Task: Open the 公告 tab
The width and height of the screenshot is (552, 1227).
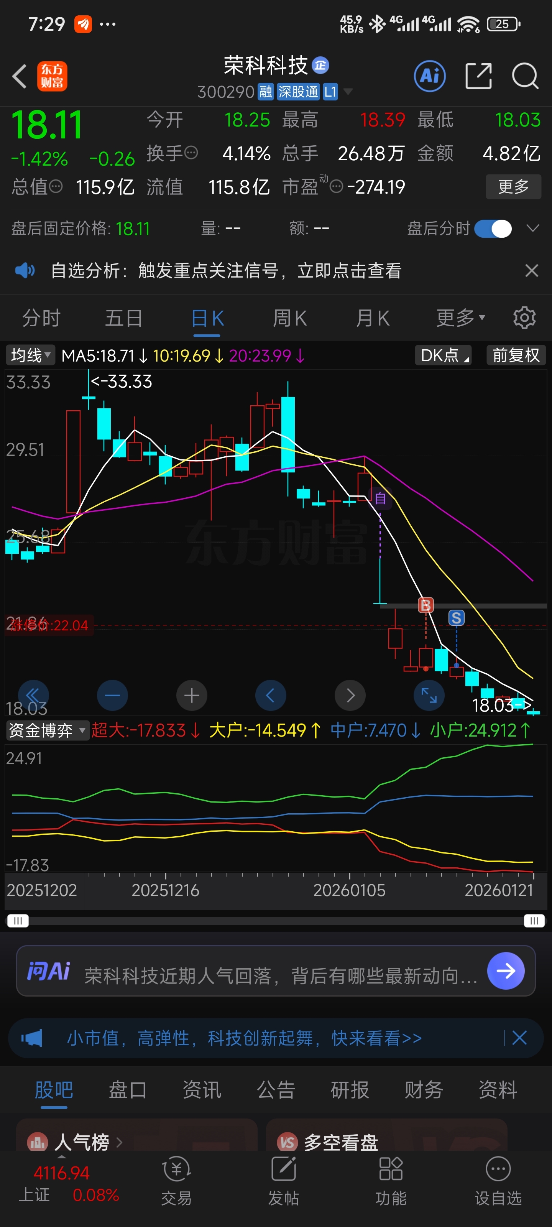Action: coord(276,1089)
